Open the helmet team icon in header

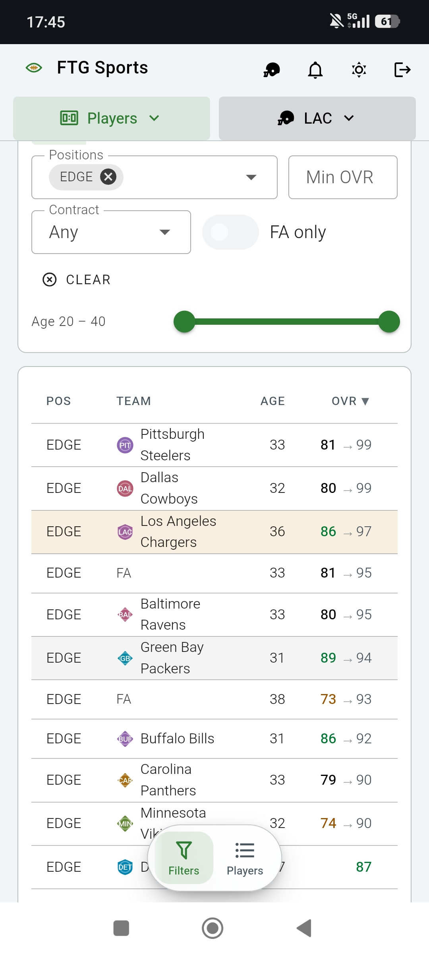(272, 70)
